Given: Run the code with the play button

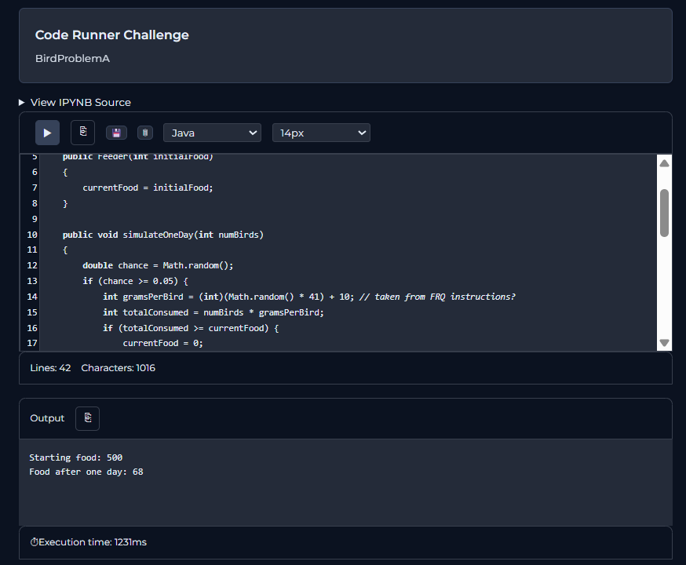Looking at the screenshot, I should 47,133.
